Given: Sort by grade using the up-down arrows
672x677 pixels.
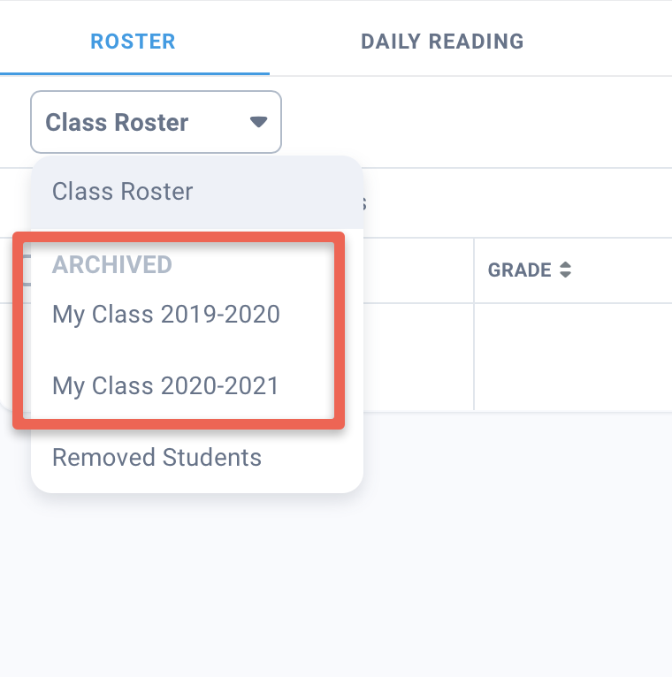Looking at the screenshot, I should pos(565,270).
